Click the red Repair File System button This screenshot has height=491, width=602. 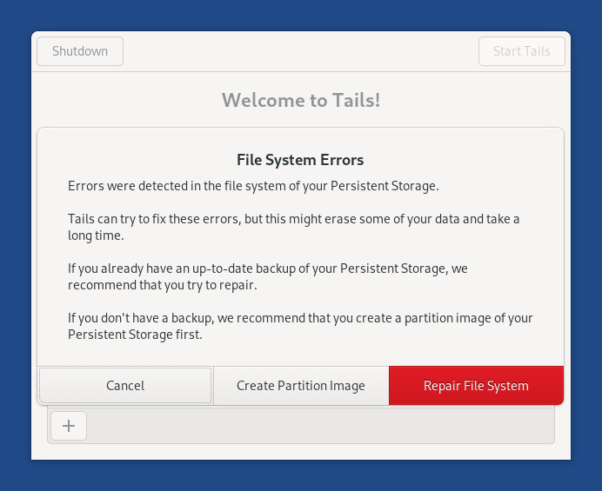coord(476,386)
